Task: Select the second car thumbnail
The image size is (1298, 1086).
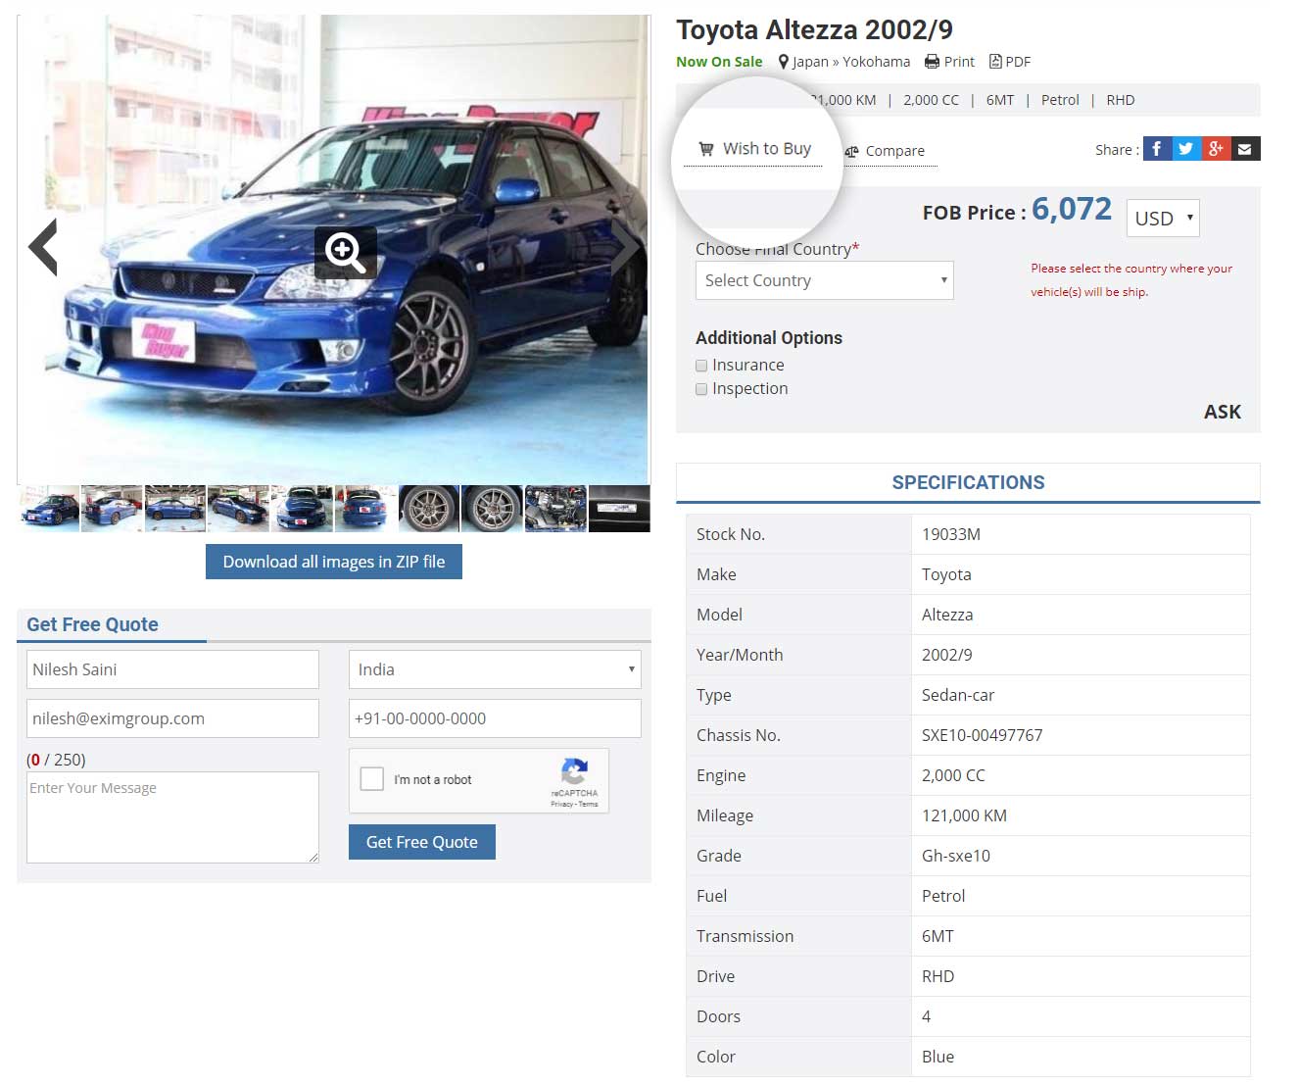Action: (112, 509)
